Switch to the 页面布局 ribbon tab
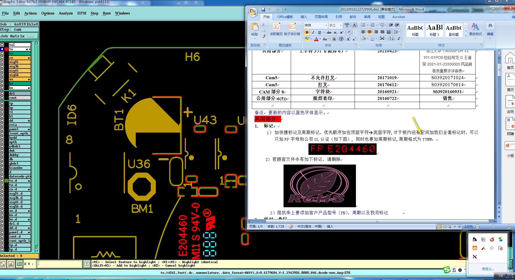515x280 pixels. [321, 17]
